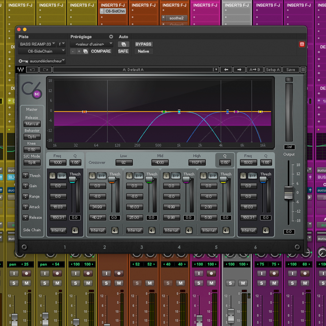Click the Thresh up/down stepper

(x=26, y=175)
